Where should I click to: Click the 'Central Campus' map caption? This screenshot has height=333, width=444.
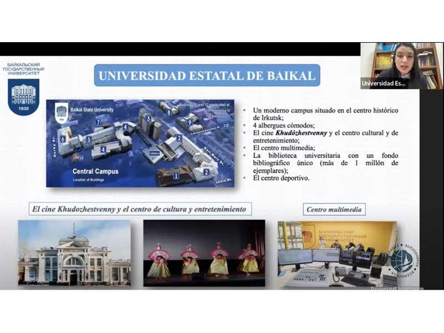pyautogui.click(x=95, y=171)
